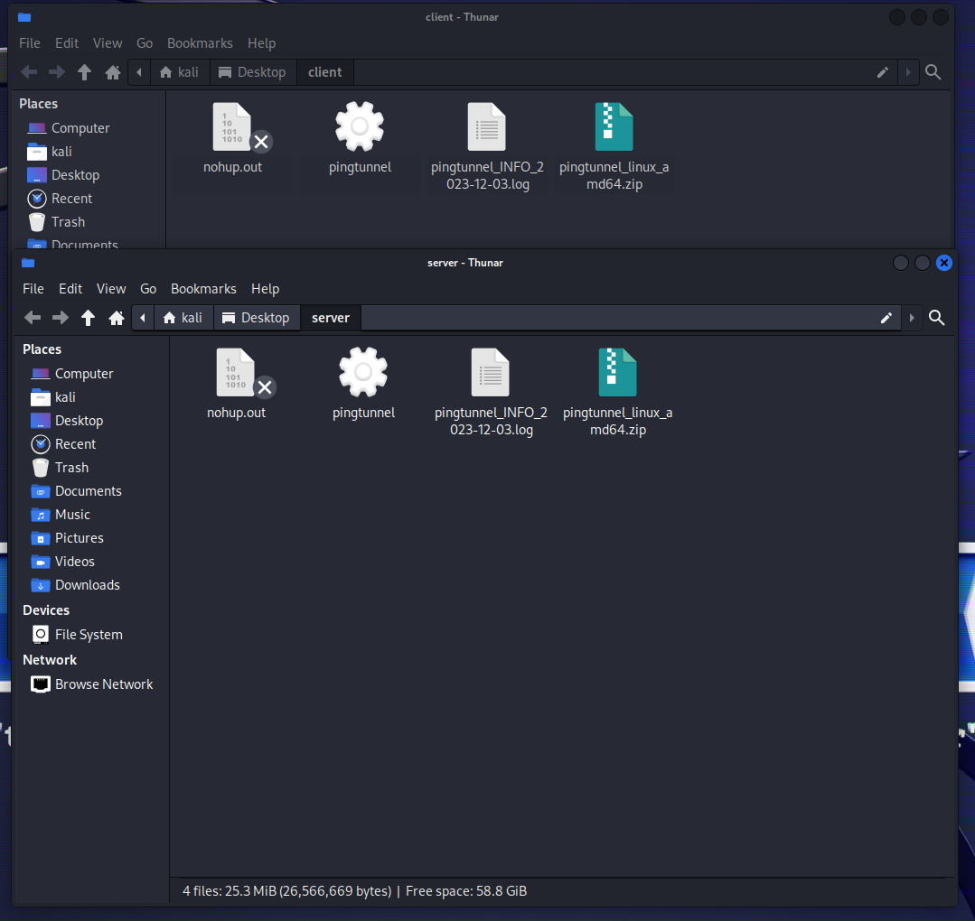This screenshot has width=975, height=921.
Task: Select pingtunnel_linux_amd64.zip in client window
Action: pos(614,146)
